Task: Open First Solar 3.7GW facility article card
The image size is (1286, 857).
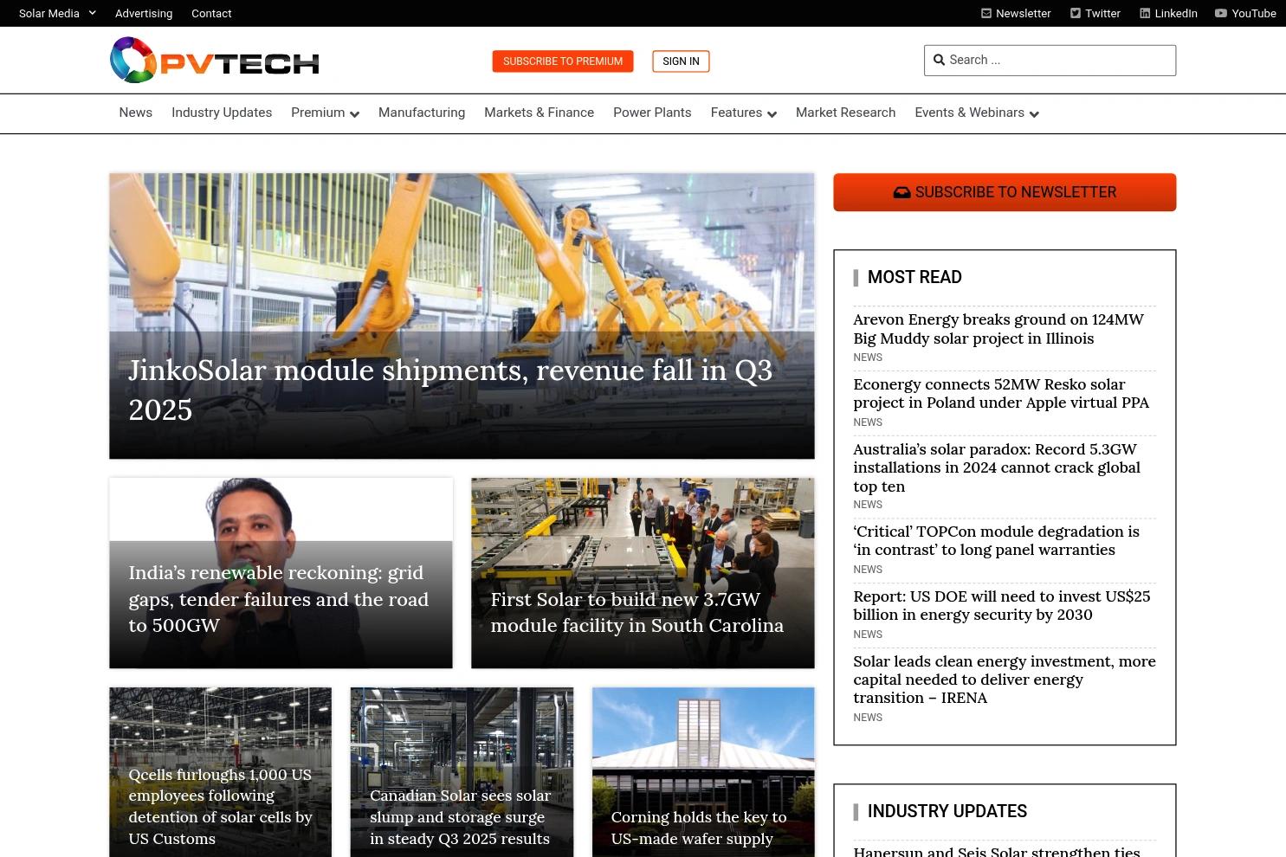Action: click(643, 573)
